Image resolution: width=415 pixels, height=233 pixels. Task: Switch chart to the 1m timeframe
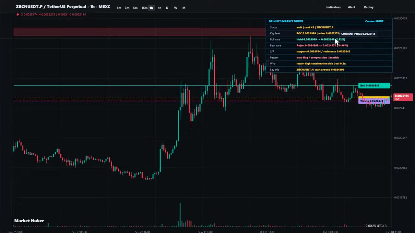[119, 8]
